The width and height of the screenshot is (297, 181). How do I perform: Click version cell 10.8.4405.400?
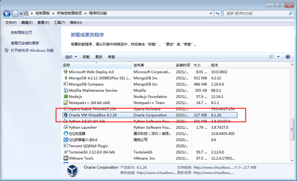pos(223,133)
